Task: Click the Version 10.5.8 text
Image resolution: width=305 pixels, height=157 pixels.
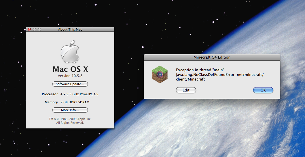Action: coord(70,76)
